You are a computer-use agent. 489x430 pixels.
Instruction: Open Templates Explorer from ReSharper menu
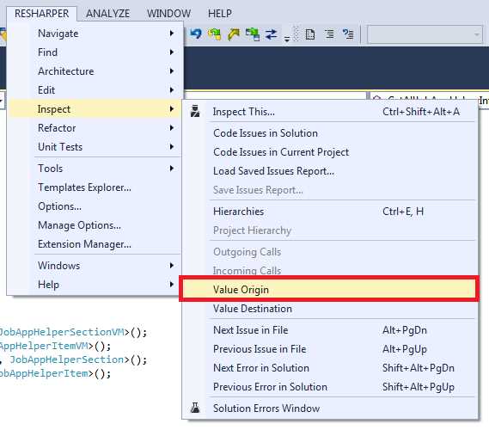pyautogui.click(x=95, y=187)
